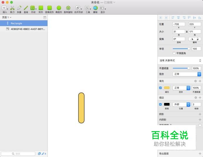Click the border thickness field showing 2
This screenshot has height=157, width=203.
point(196,104)
